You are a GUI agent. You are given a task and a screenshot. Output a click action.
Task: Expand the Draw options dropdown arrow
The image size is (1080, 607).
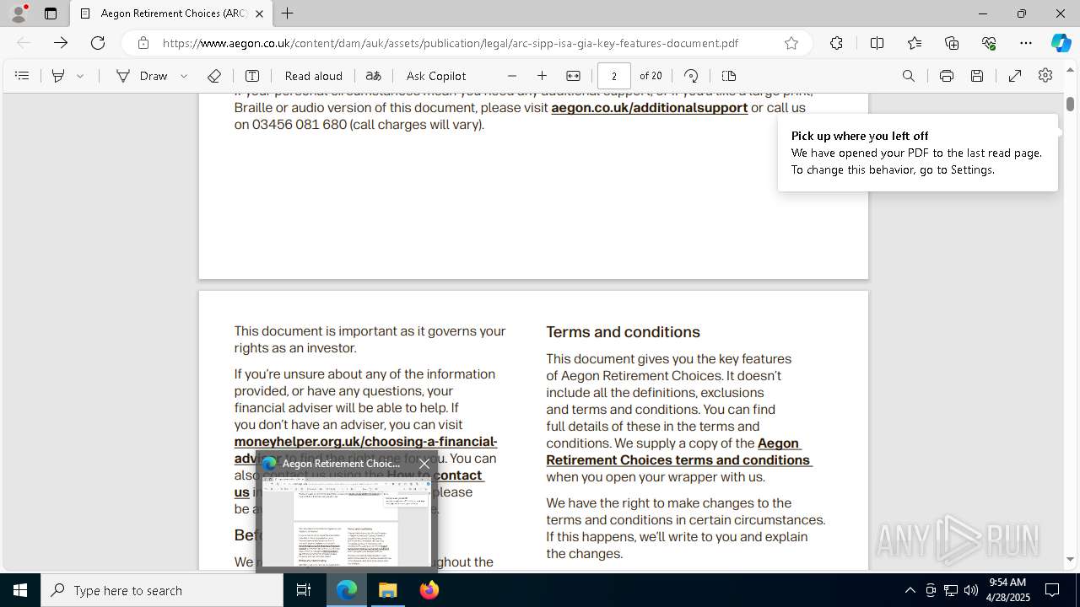[184, 76]
